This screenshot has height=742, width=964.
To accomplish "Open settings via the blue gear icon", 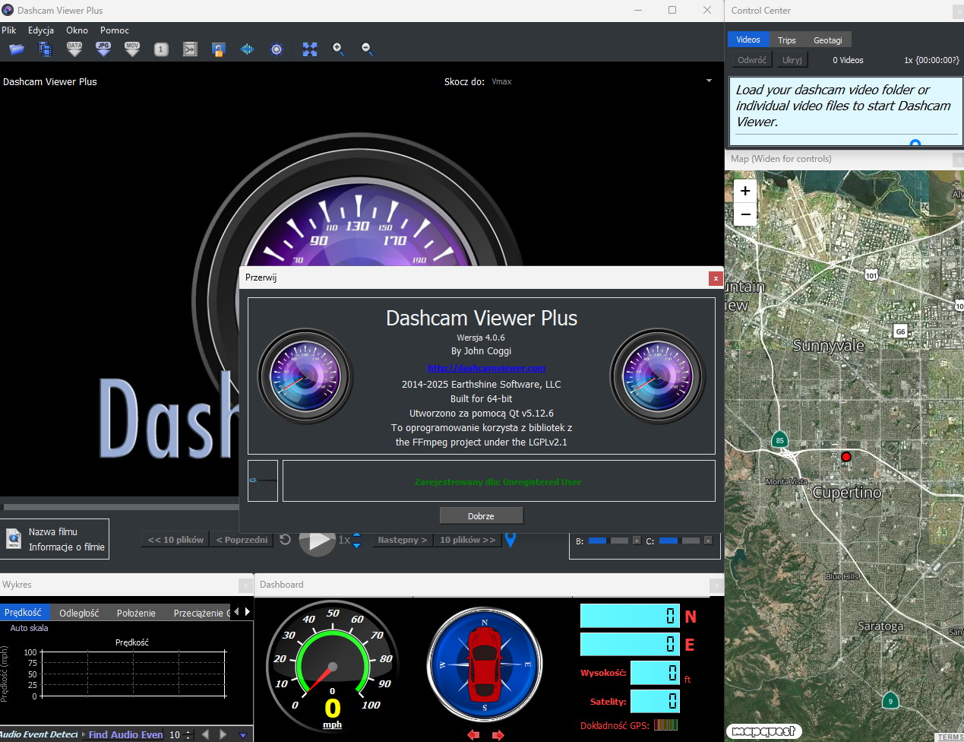I will 277,49.
